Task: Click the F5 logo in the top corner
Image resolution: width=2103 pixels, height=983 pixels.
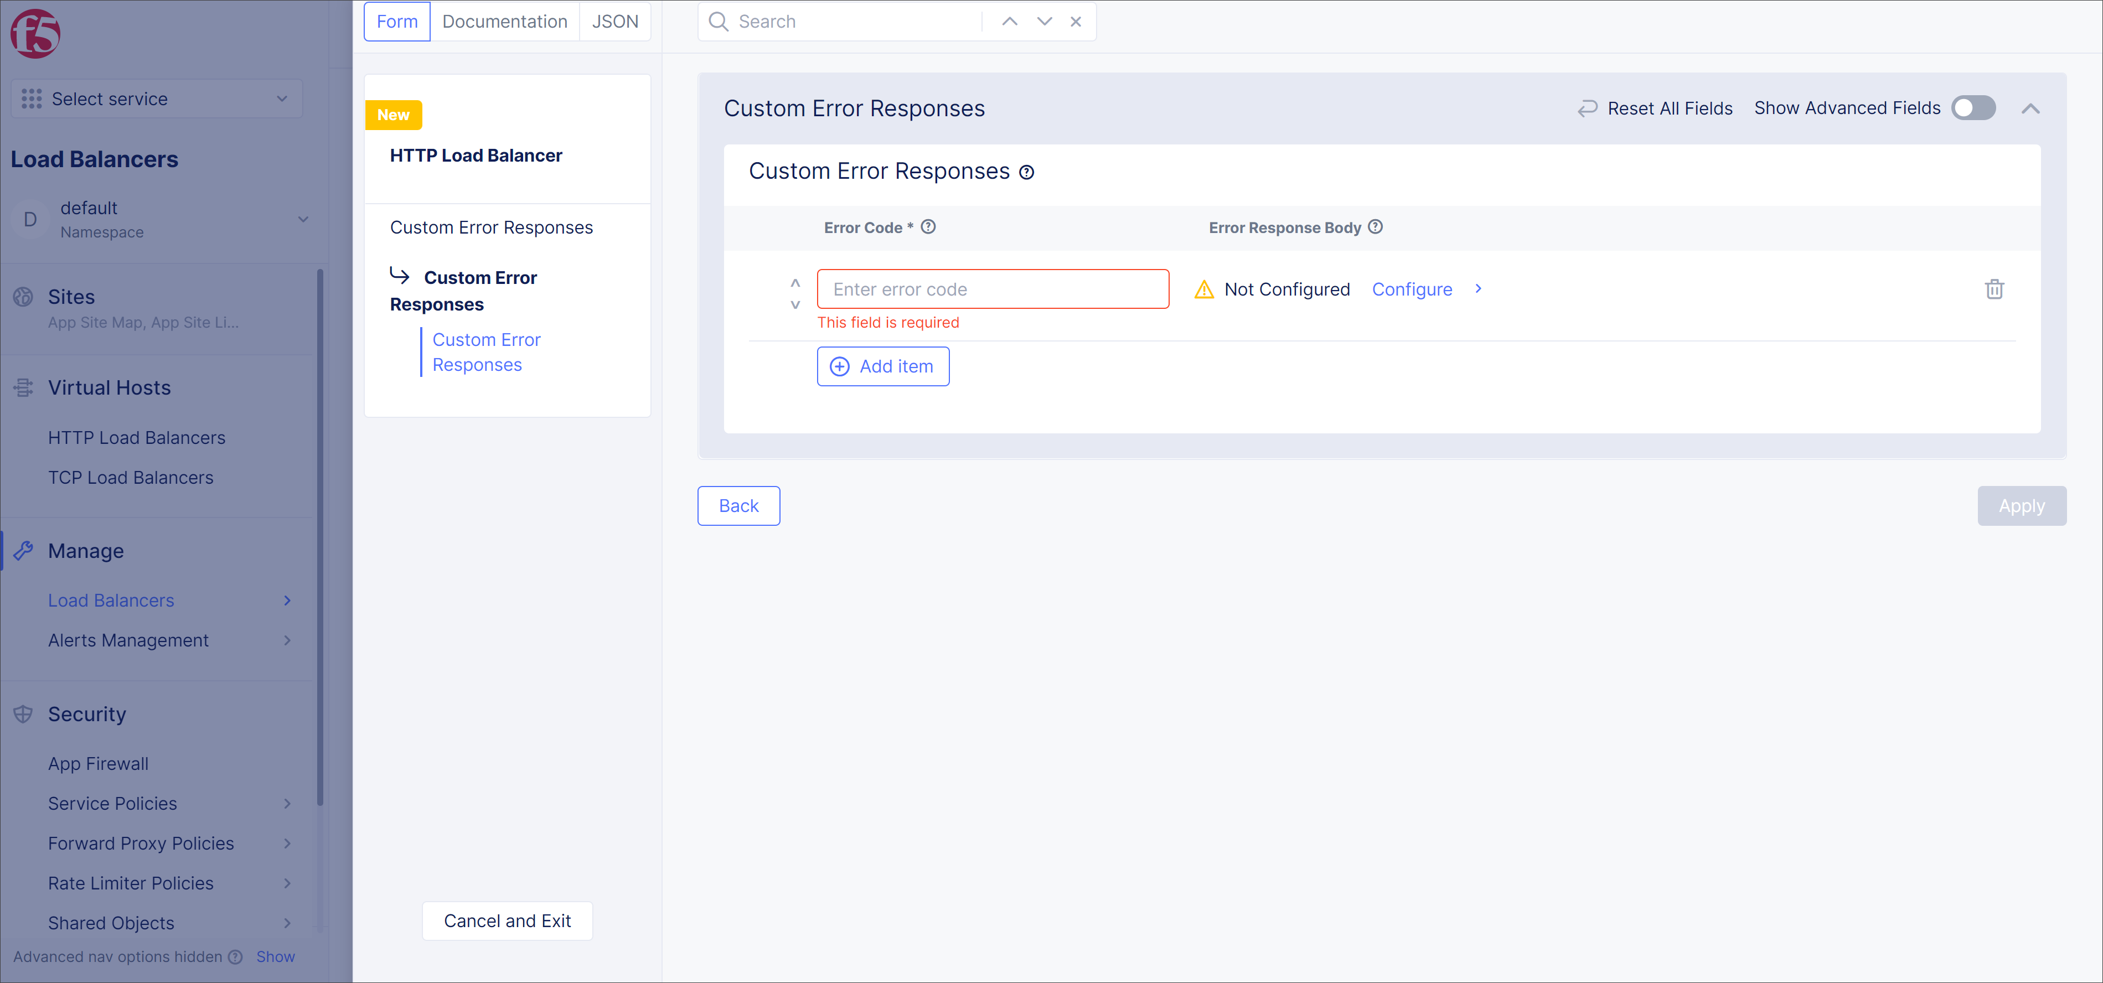Action: (x=35, y=33)
